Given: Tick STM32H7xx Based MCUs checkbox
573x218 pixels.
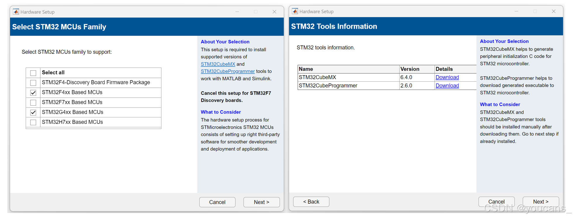Looking at the screenshot, I should (x=33, y=122).
